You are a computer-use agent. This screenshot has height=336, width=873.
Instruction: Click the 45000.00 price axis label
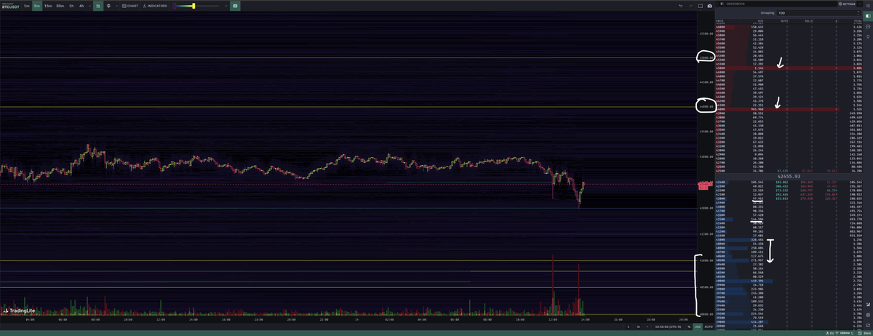706,57
